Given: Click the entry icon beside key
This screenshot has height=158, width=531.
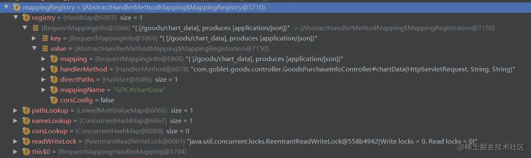Looking at the screenshot, I should pyautogui.click(x=45, y=38).
